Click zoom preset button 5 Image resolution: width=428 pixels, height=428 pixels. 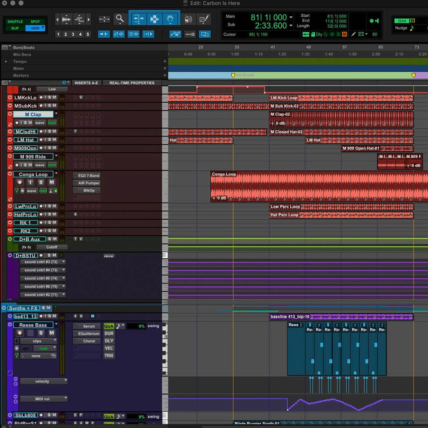click(87, 34)
